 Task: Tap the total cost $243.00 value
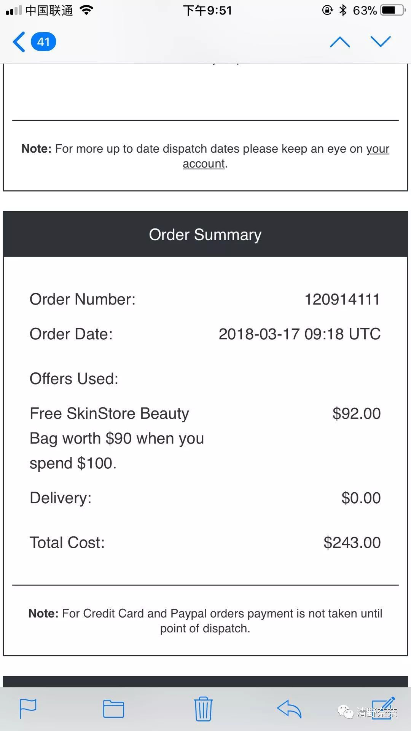(x=352, y=543)
